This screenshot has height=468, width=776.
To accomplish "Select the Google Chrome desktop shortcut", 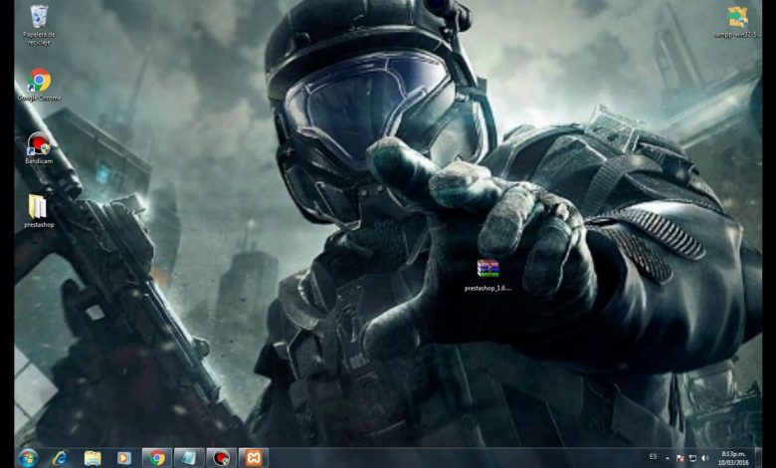I will pos(39,82).
